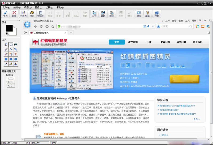Reset to default black and white colors

[x=7, y=34]
